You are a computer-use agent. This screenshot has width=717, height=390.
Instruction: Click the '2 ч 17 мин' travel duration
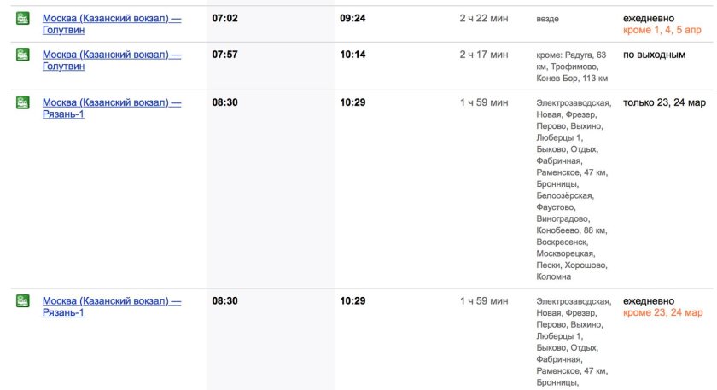(x=483, y=55)
